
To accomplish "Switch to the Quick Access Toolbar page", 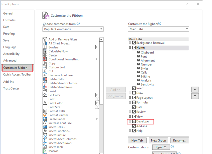I will click(18, 74).
